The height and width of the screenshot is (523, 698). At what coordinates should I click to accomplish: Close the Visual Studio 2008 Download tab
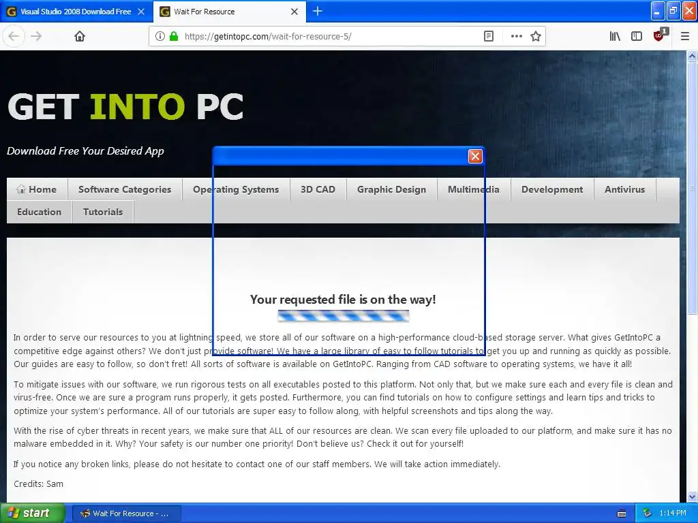coord(141,12)
